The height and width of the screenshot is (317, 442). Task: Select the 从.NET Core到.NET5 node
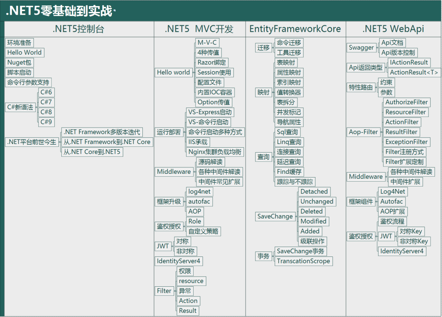[x=92, y=152]
